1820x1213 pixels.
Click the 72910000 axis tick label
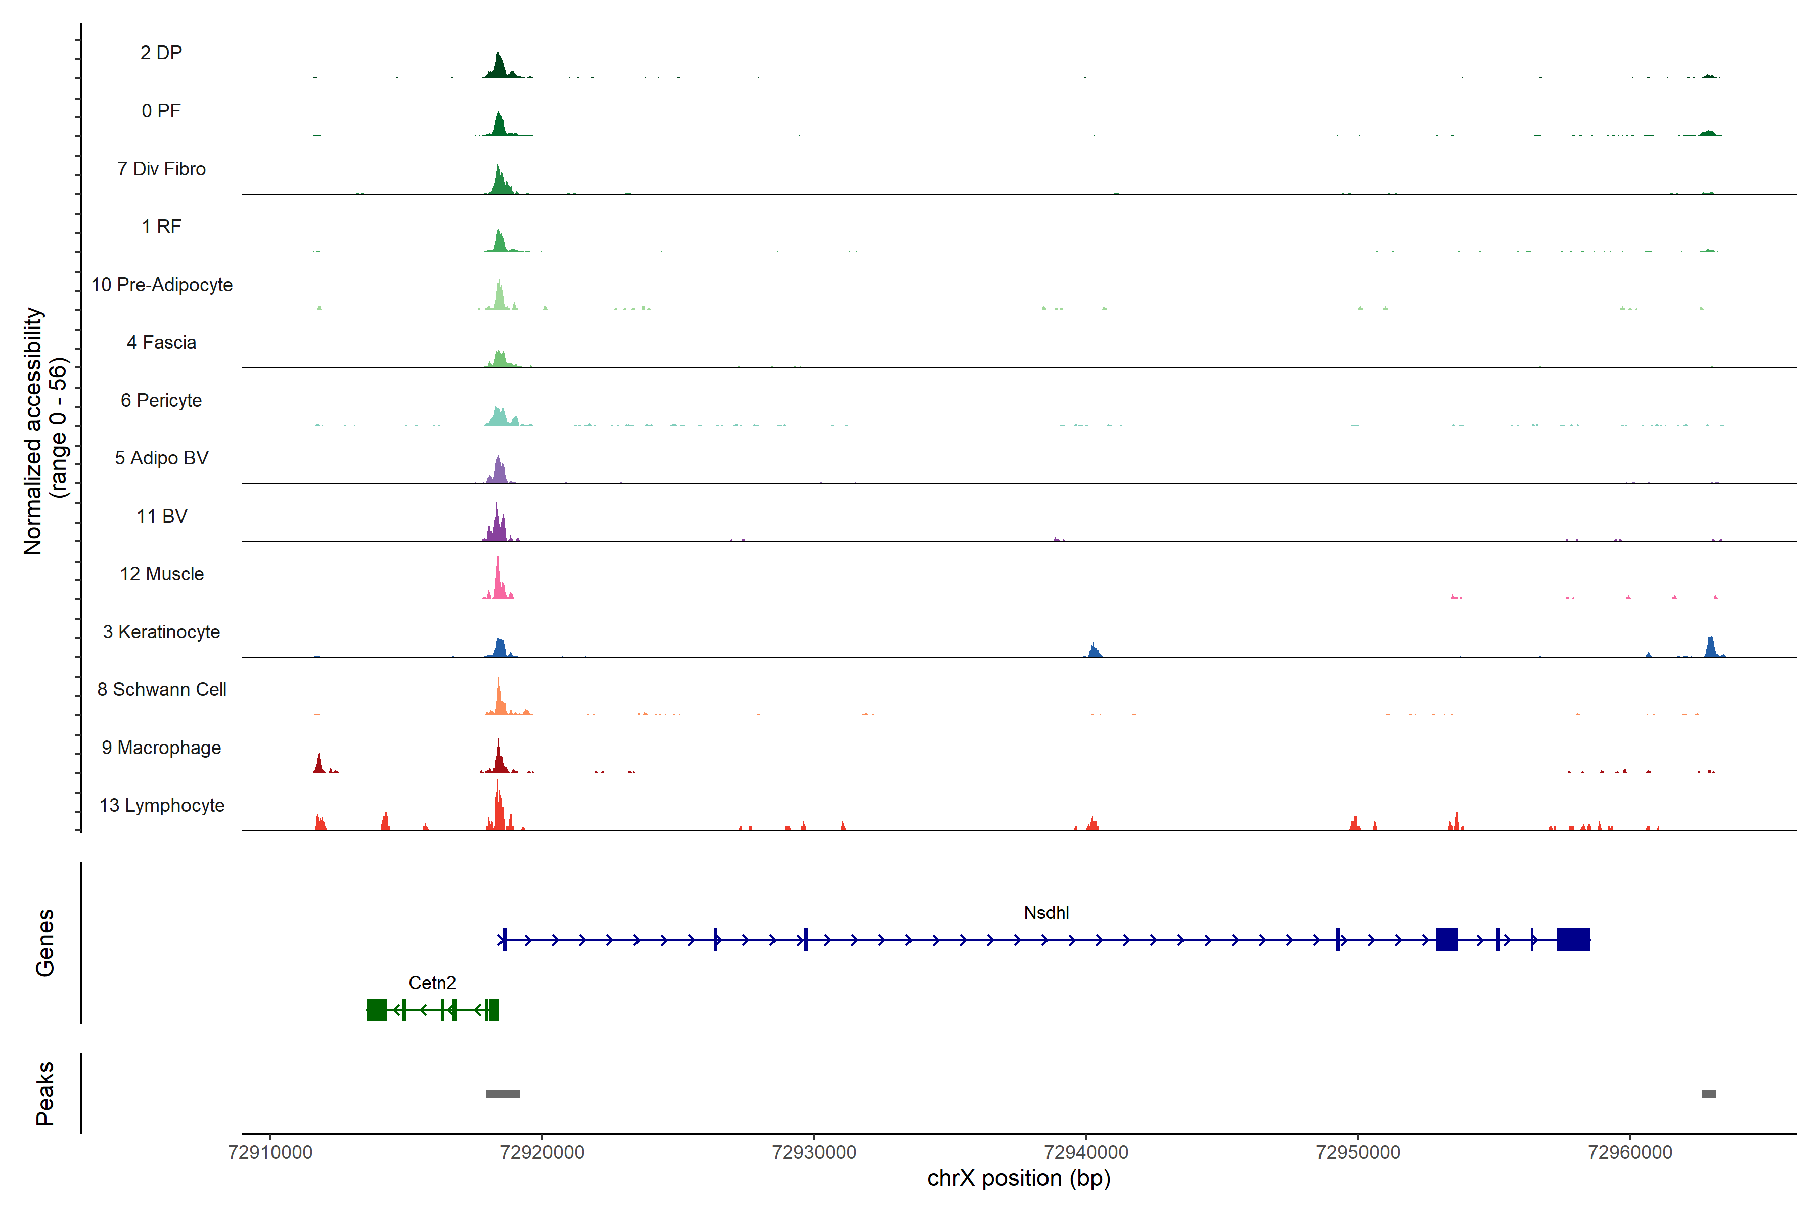[271, 1153]
